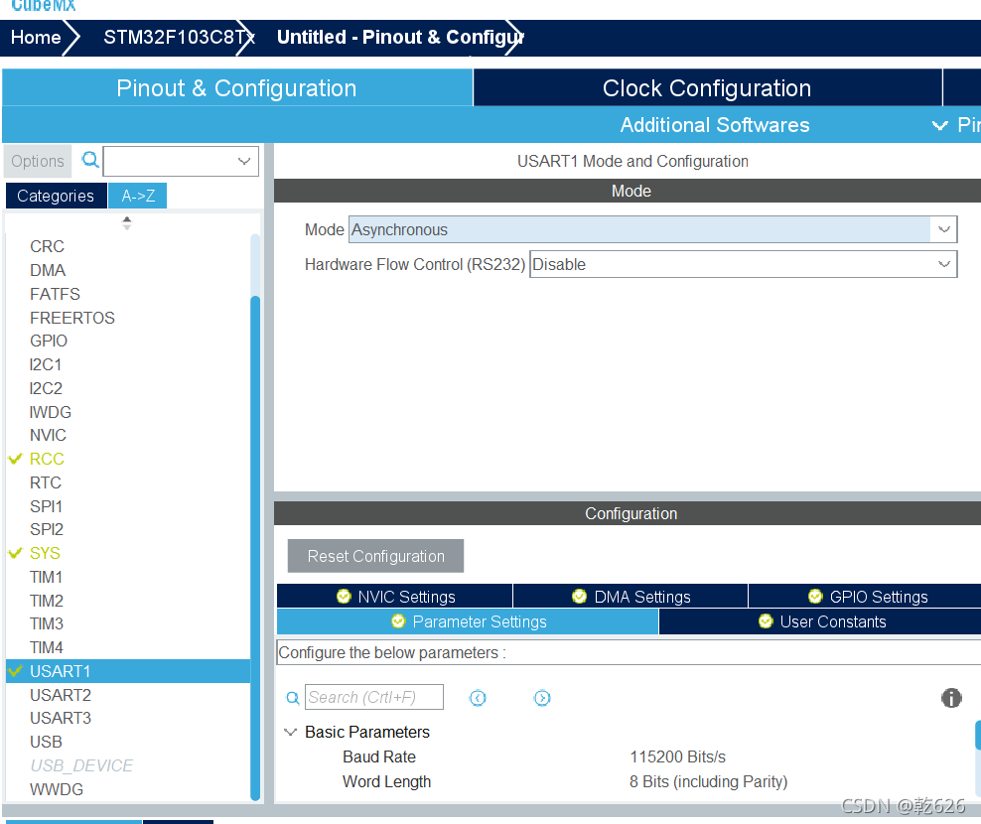
Task: Select the highlighted USART1 peripheral
Action: point(128,671)
